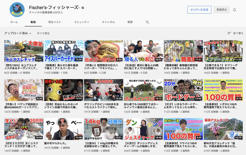
Task: Open the ボウリング 1000本 pins video thumbnail
Action: tap(104, 90)
